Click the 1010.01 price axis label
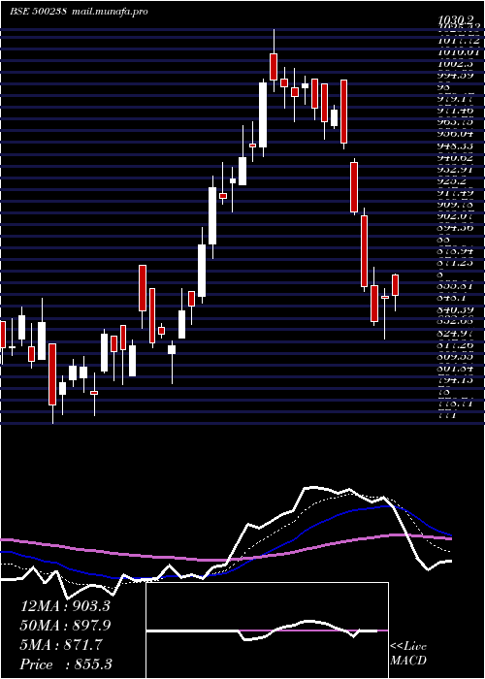The image size is (485, 679). [459, 52]
